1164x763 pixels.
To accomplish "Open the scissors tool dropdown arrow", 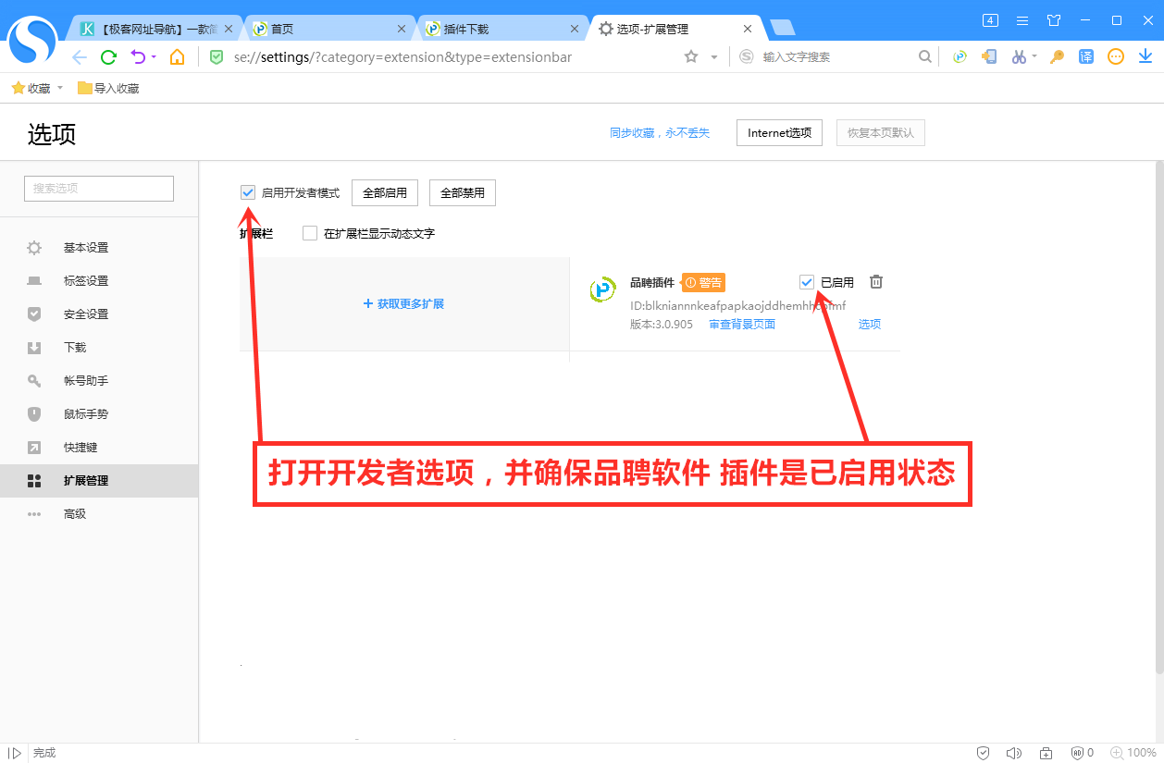I will point(1034,56).
